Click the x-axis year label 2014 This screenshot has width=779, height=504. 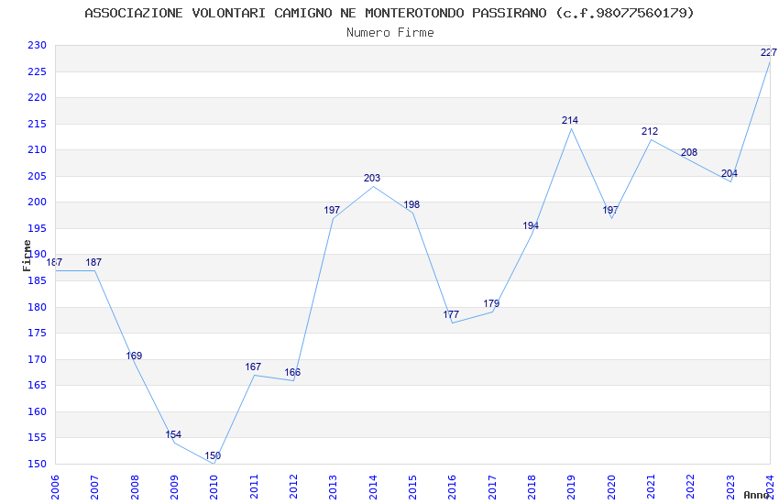click(373, 488)
